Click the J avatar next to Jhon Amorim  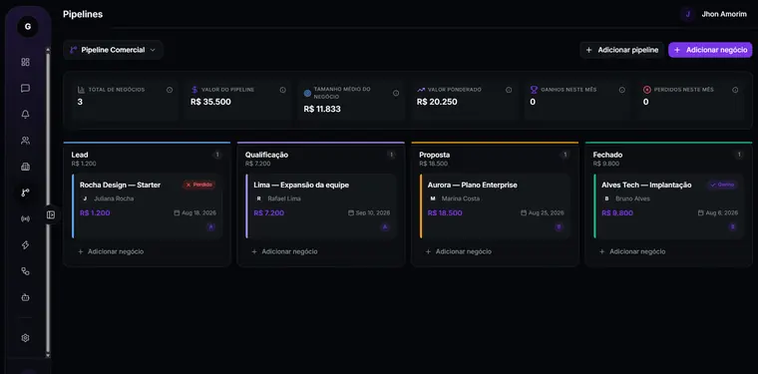click(687, 15)
